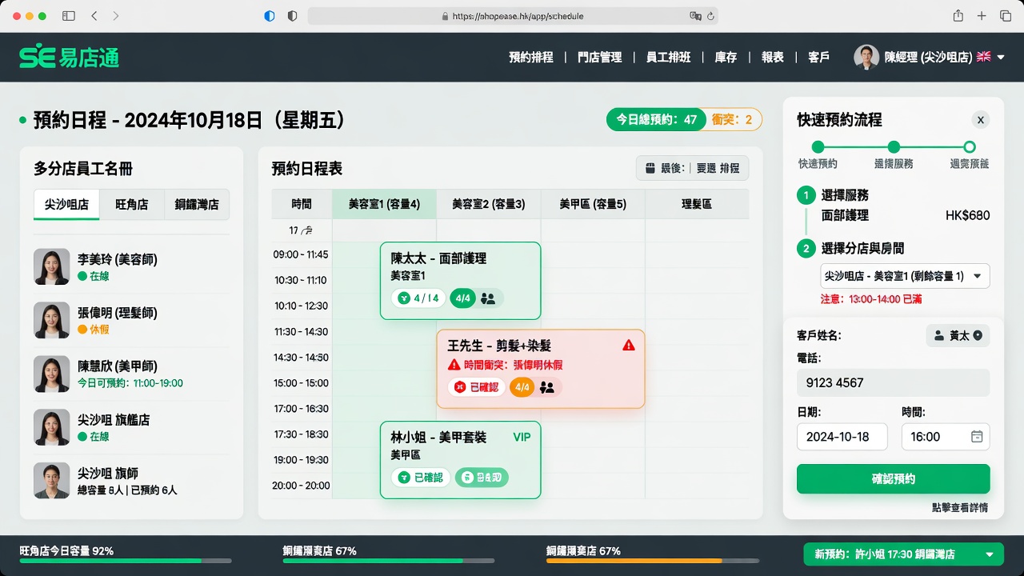The width and height of the screenshot is (1024, 576).
Task: Click the red warning triangle on 王先生 card
Action: pyautogui.click(x=628, y=345)
